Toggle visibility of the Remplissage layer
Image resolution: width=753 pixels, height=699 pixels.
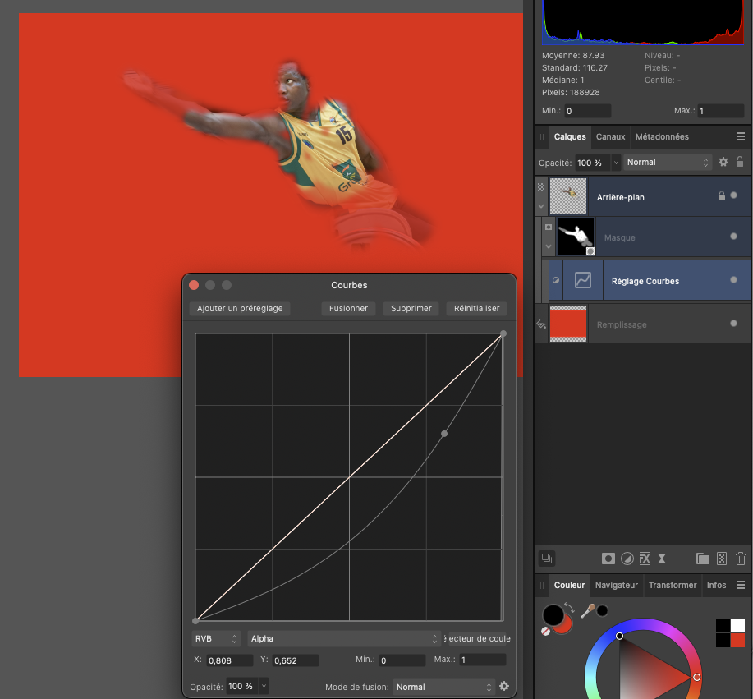point(733,324)
